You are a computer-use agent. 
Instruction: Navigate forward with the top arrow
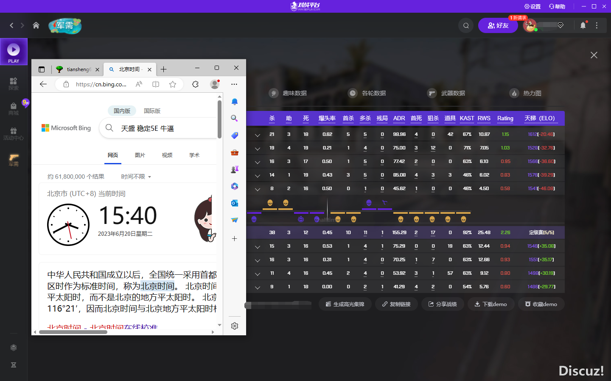[x=22, y=25]
